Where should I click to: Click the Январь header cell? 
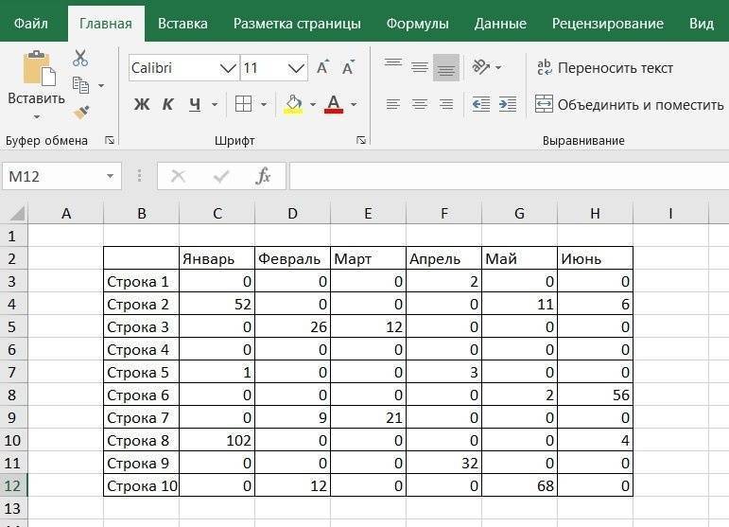(x=217, y=258)
